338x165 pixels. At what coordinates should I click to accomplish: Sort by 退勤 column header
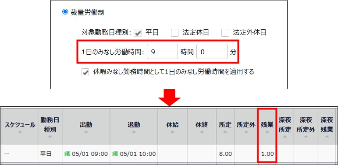[134, 126]
